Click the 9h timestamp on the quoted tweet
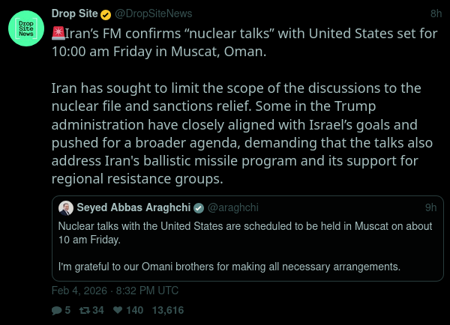The image size is (450, 325). [430, 207]
